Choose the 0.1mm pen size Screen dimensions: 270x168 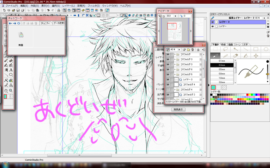coord(222,61)
